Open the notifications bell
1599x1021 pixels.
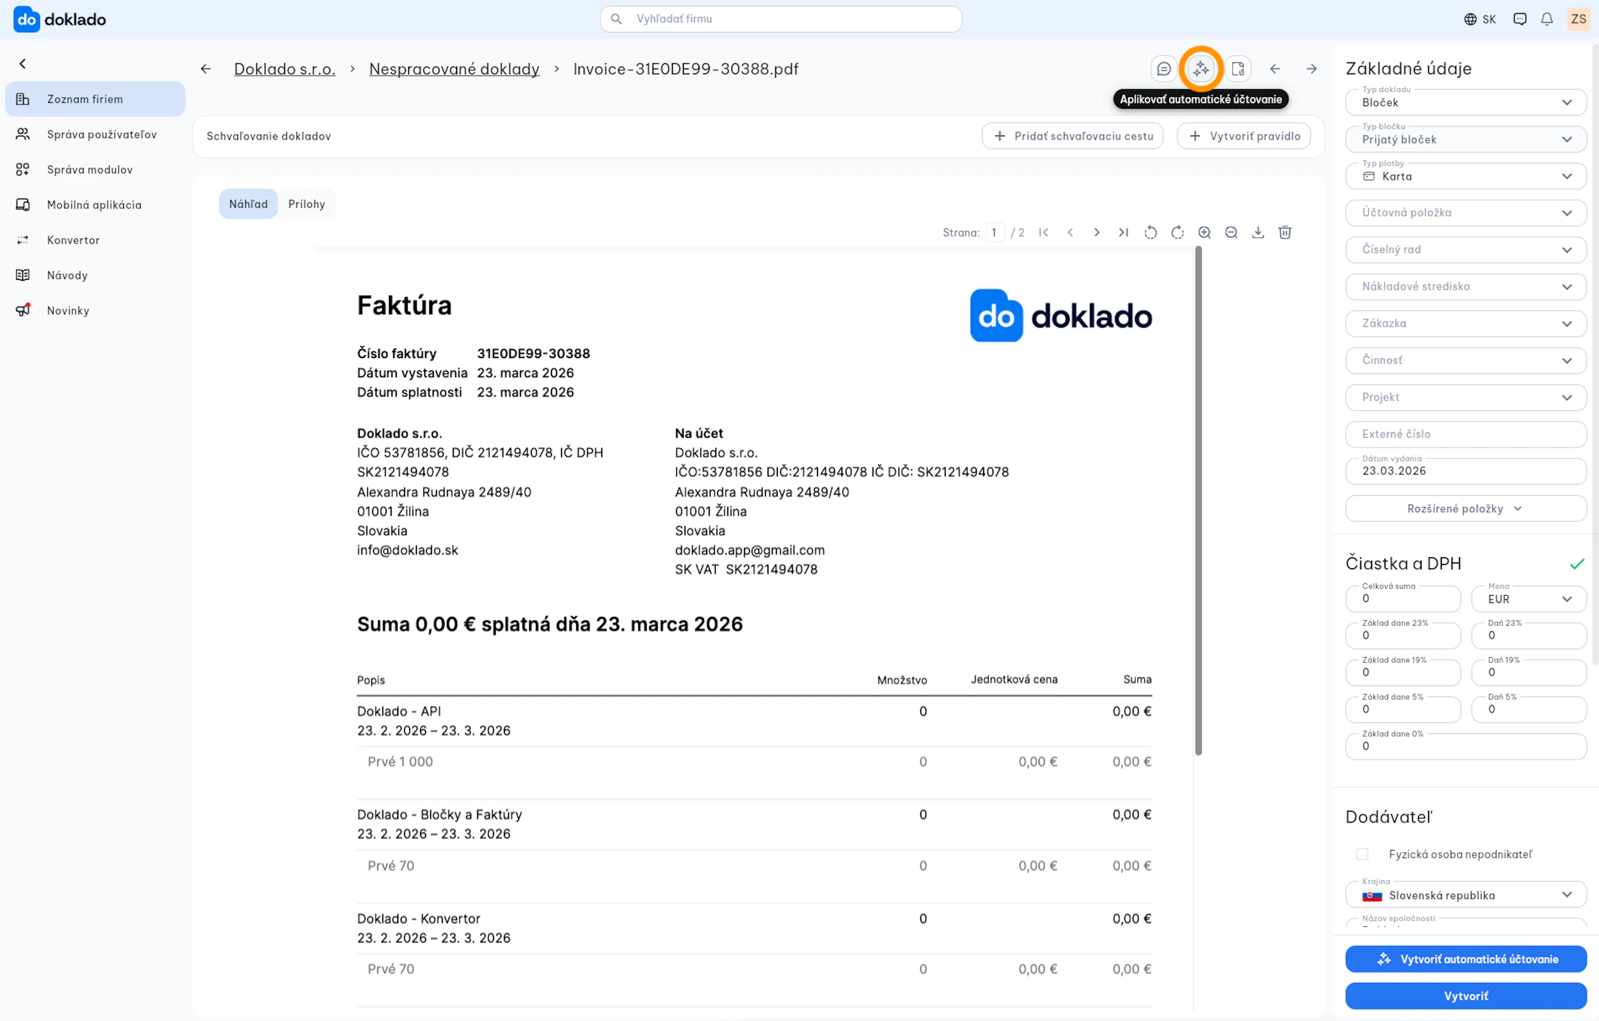(1547, 19)
